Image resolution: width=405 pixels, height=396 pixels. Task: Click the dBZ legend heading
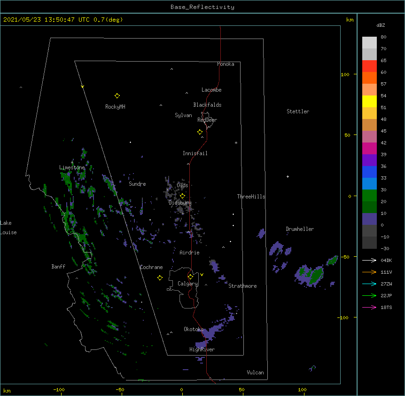point(381,25)
